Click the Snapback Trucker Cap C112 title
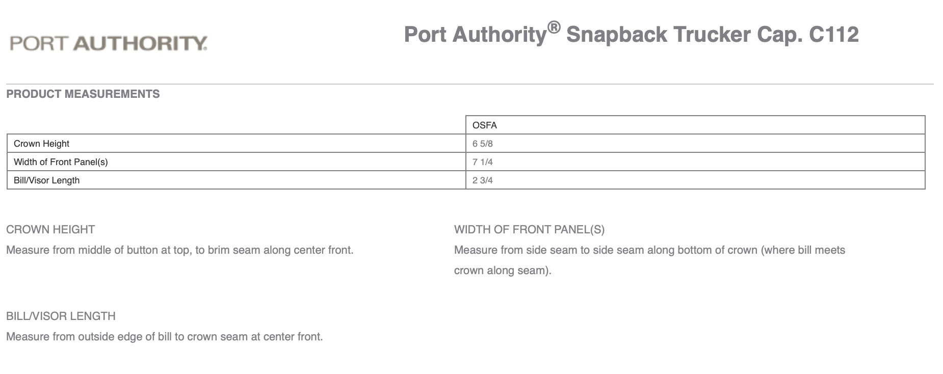 tap(631, 35)
